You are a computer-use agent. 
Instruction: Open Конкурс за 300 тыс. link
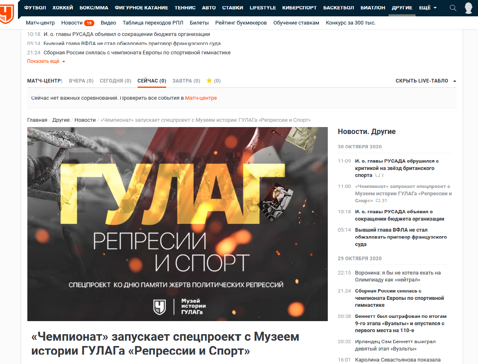(351, 23)
